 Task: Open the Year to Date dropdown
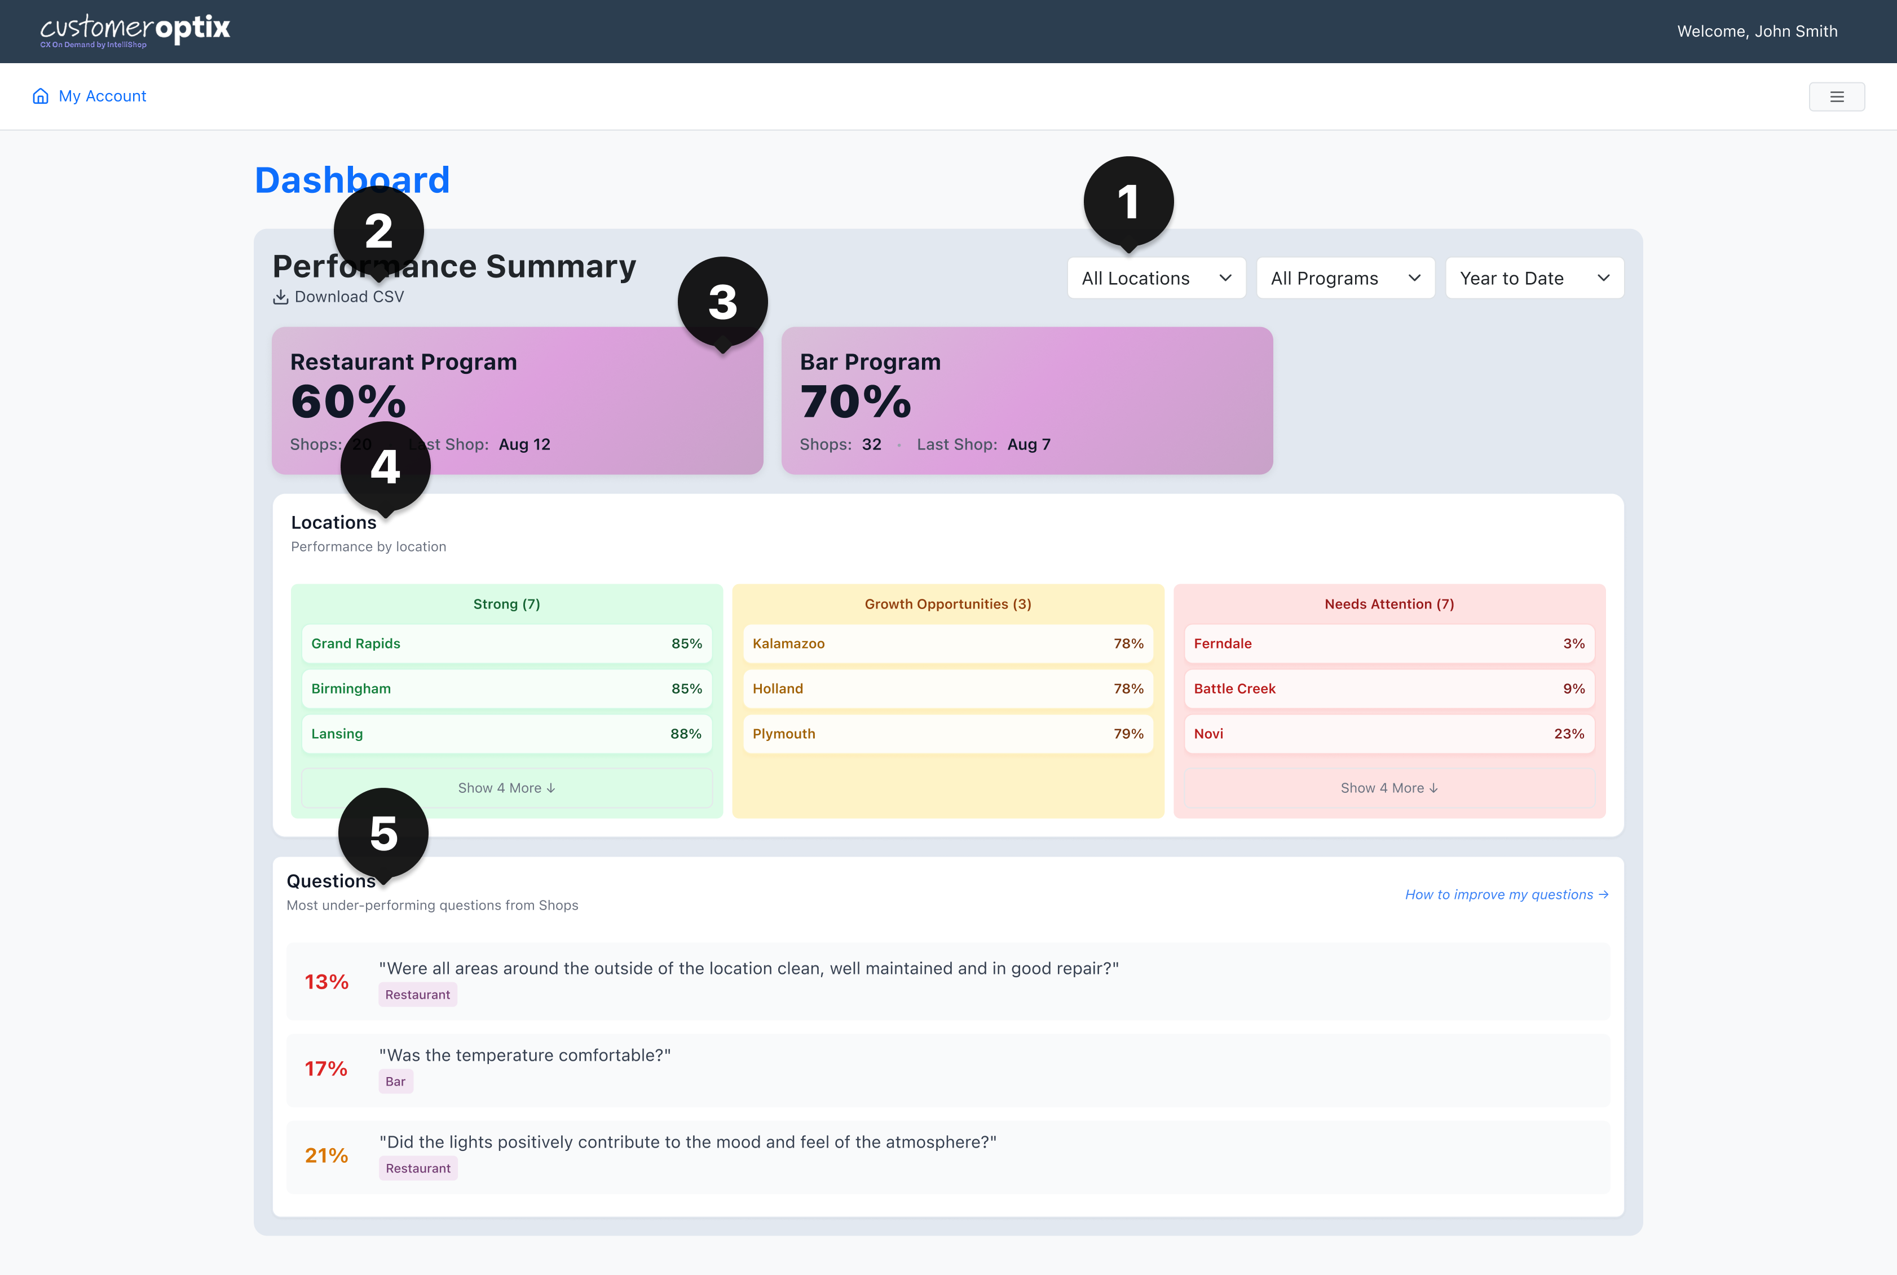[1533, 278]
